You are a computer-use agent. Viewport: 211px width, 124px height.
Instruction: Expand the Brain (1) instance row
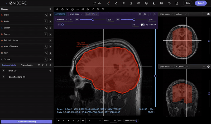3,71
